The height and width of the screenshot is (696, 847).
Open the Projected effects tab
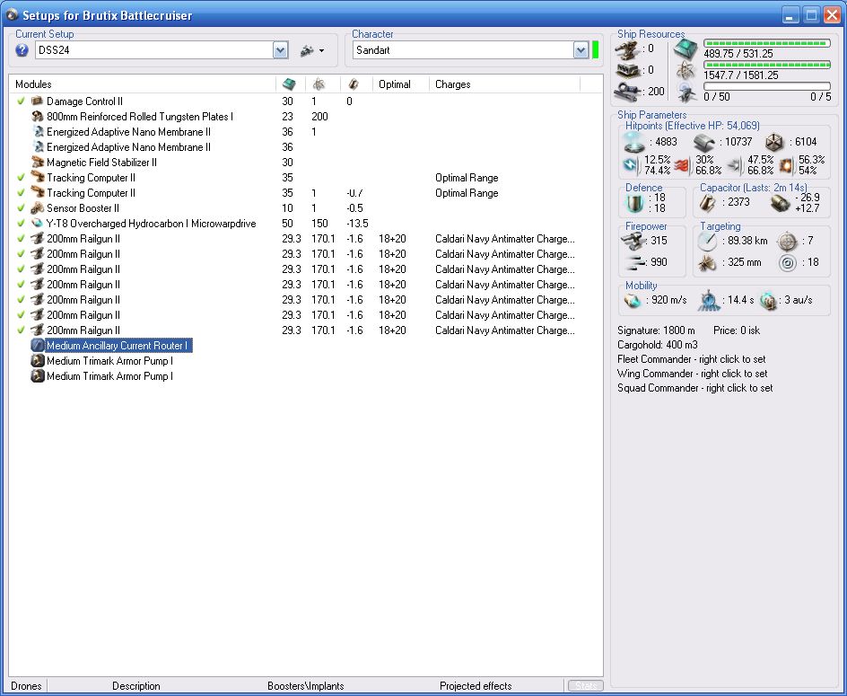476,686
